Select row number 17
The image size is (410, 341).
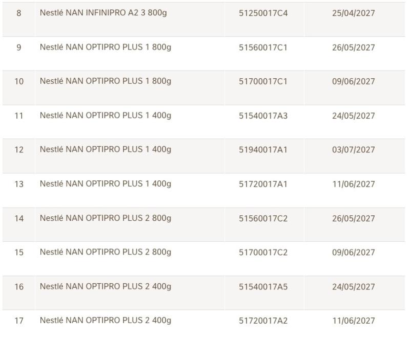[x=19, y=321]
